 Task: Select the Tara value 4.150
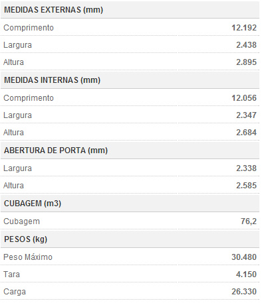(x=246, y=274)
